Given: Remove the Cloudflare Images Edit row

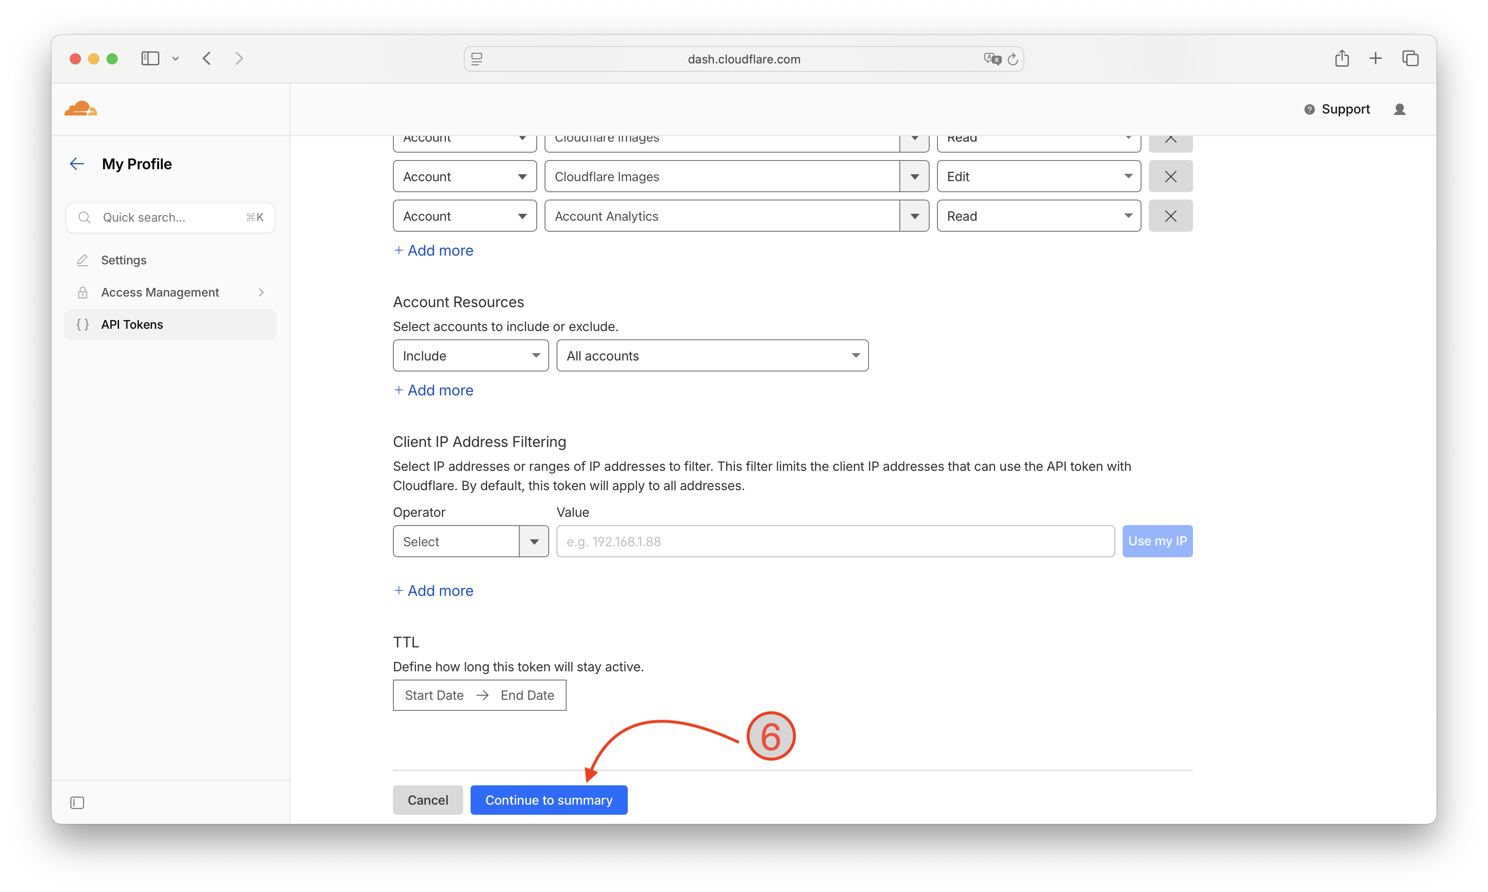Looking at the screenshot, I should 1170,177.
